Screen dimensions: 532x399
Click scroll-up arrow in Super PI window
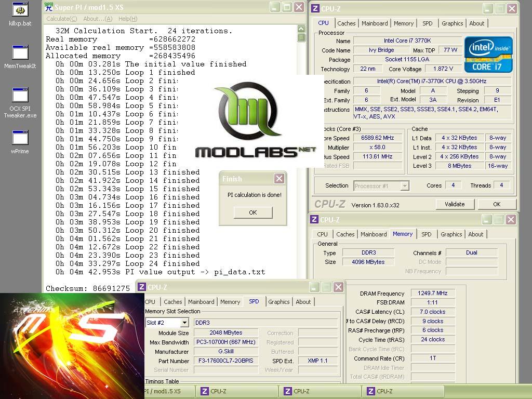[x=301, y=29]
